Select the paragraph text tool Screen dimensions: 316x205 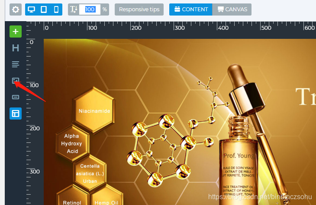coord(16,64)
